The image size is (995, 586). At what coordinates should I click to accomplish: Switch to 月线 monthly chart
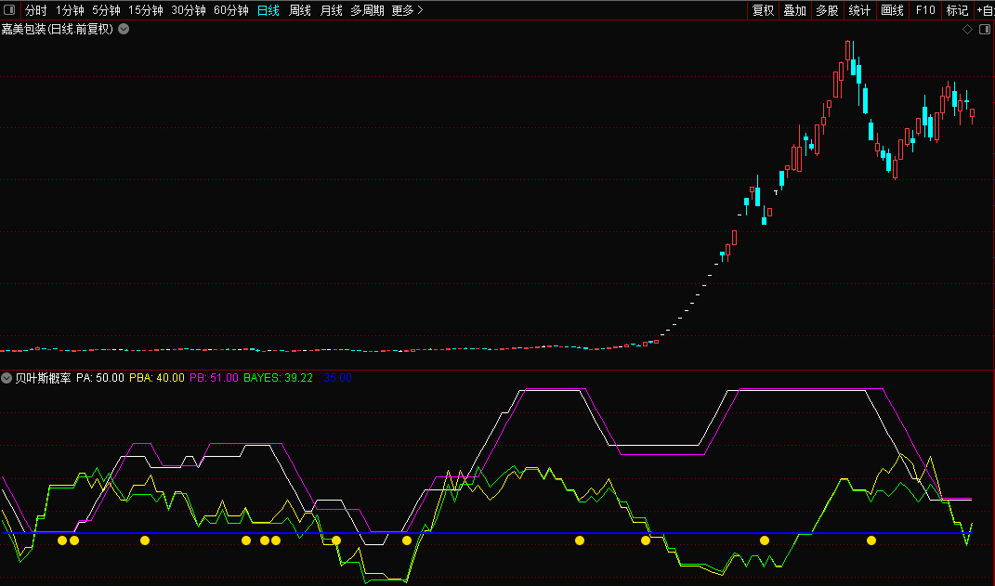(x=331, y=10)
